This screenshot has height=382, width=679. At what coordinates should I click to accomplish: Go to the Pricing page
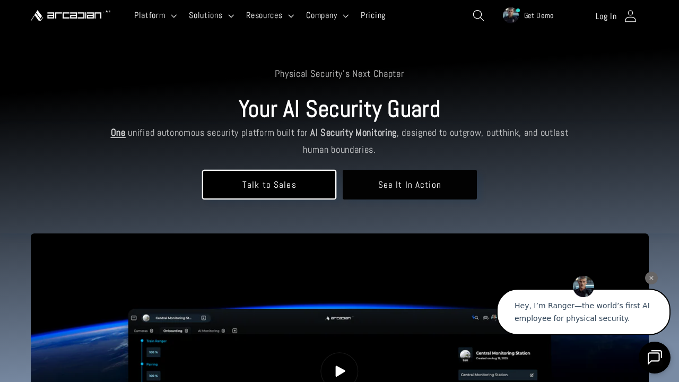pos(373,15)
